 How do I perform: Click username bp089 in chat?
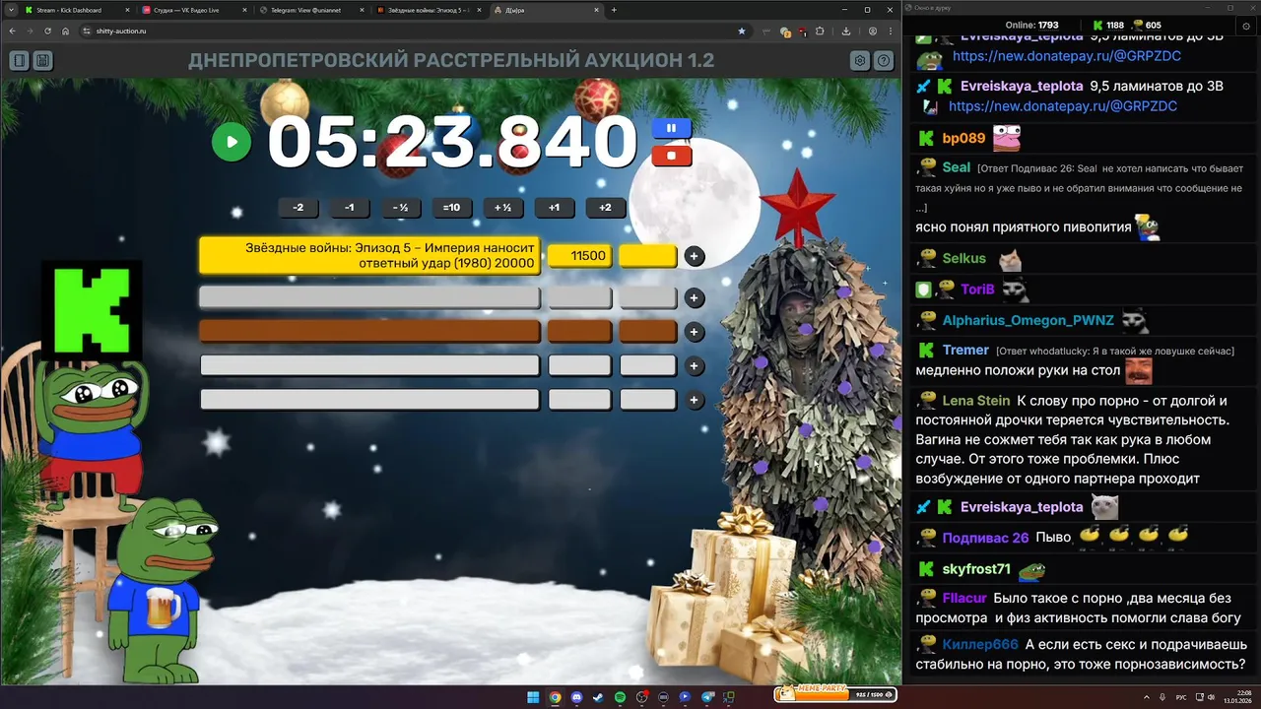[963, 138]
